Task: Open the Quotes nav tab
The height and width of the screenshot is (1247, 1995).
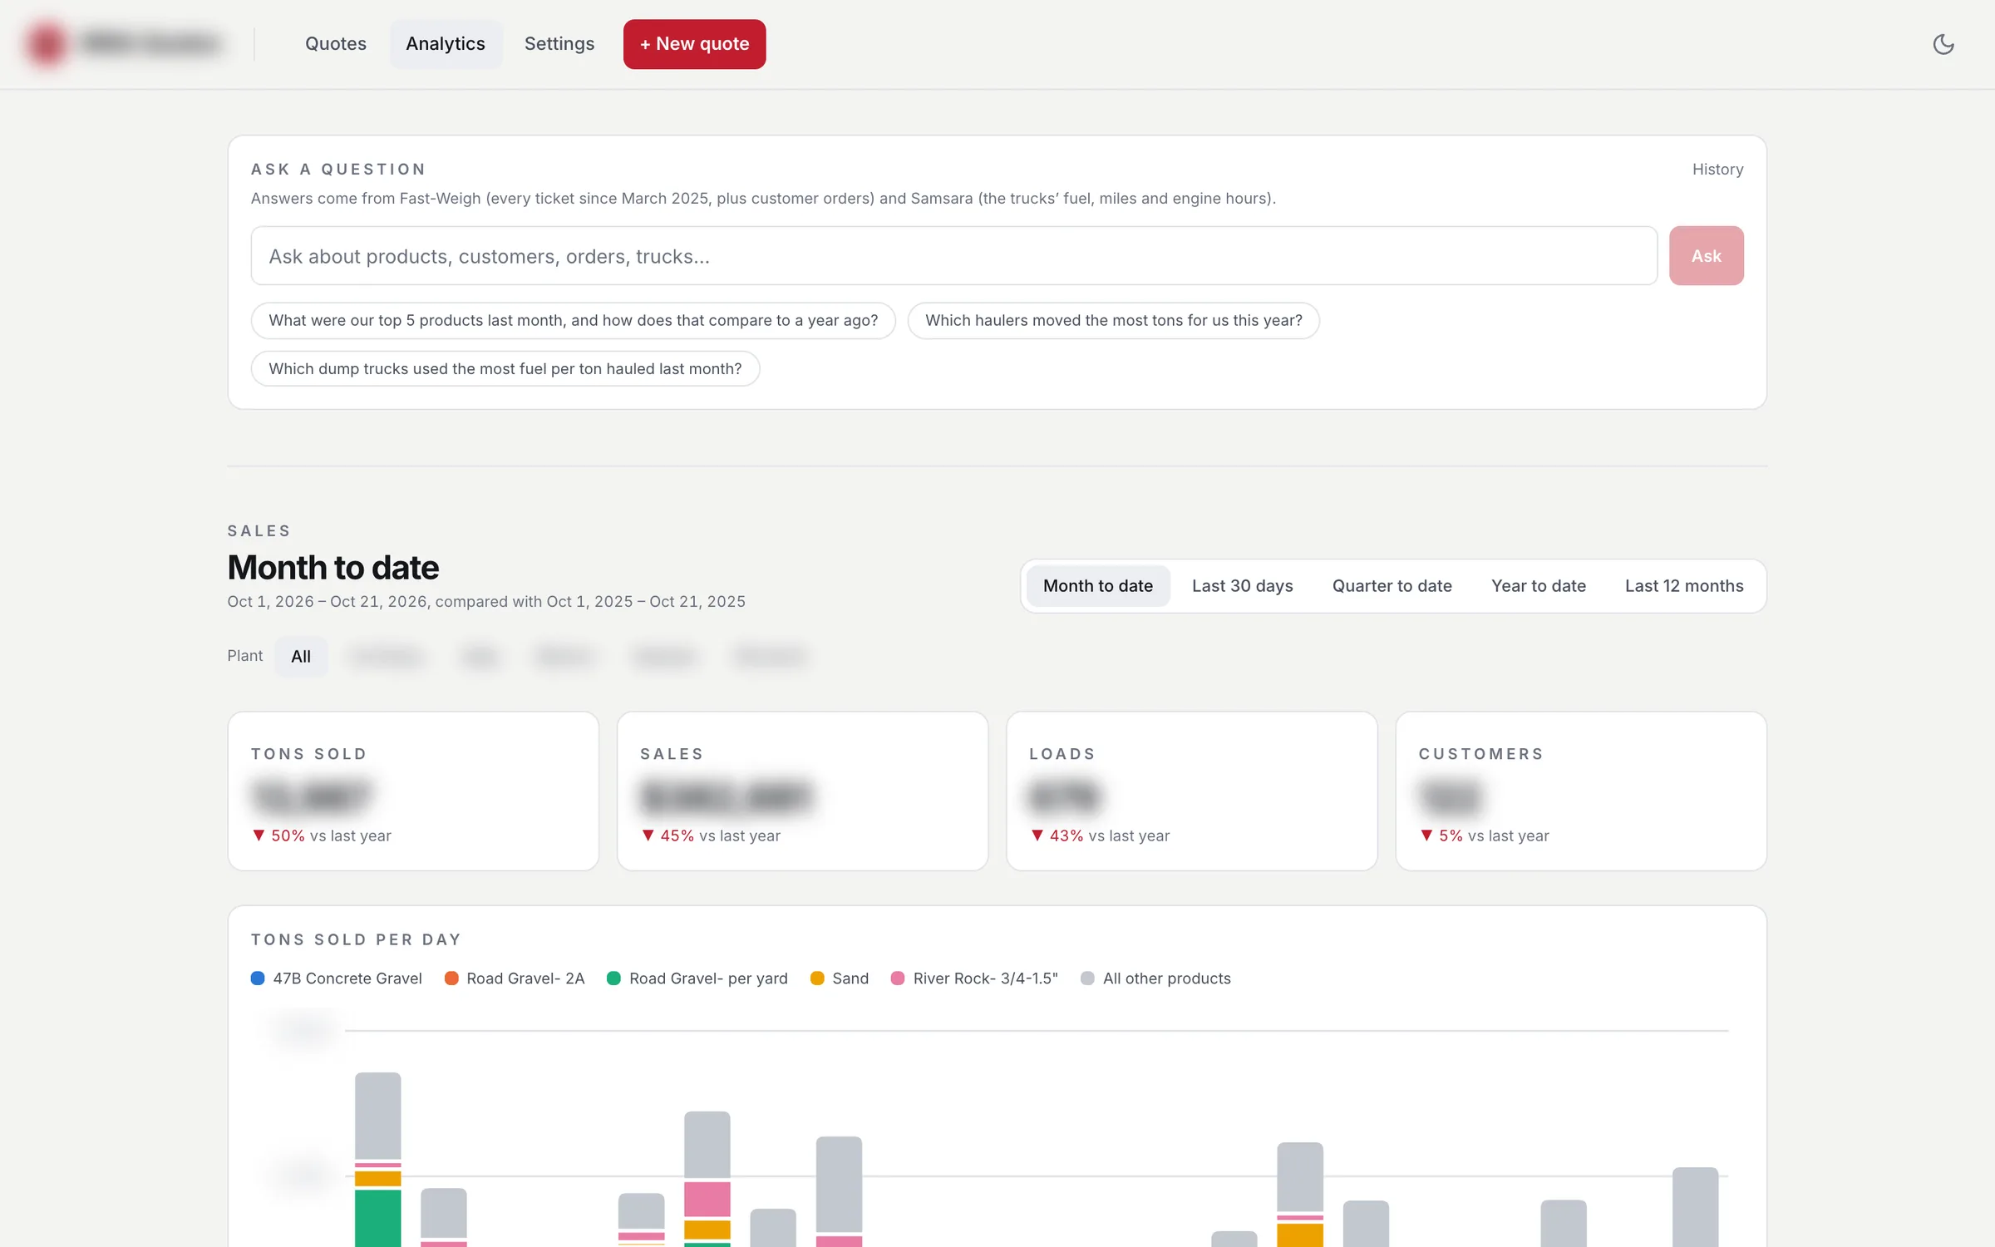Action: pyautogui.click(x=336, y=44)
